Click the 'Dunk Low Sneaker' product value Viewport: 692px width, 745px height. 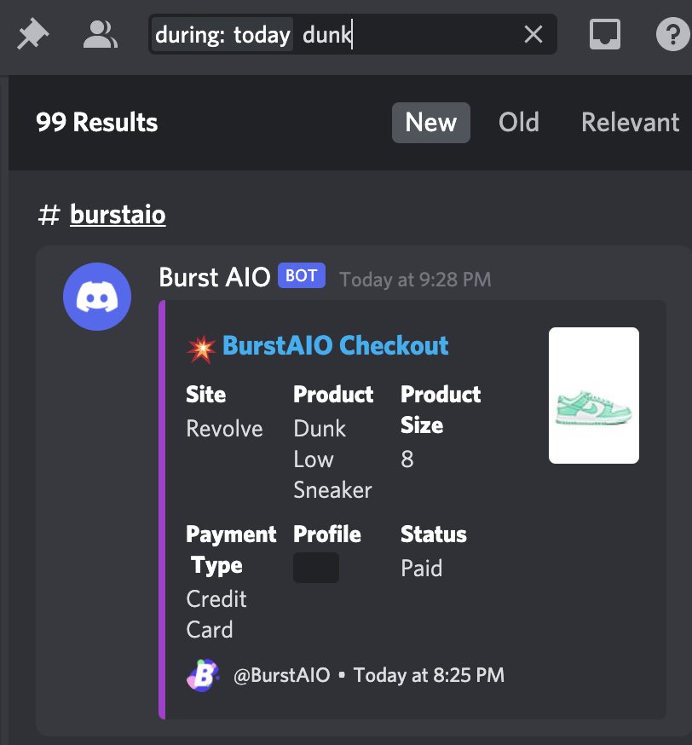point(332,459)
